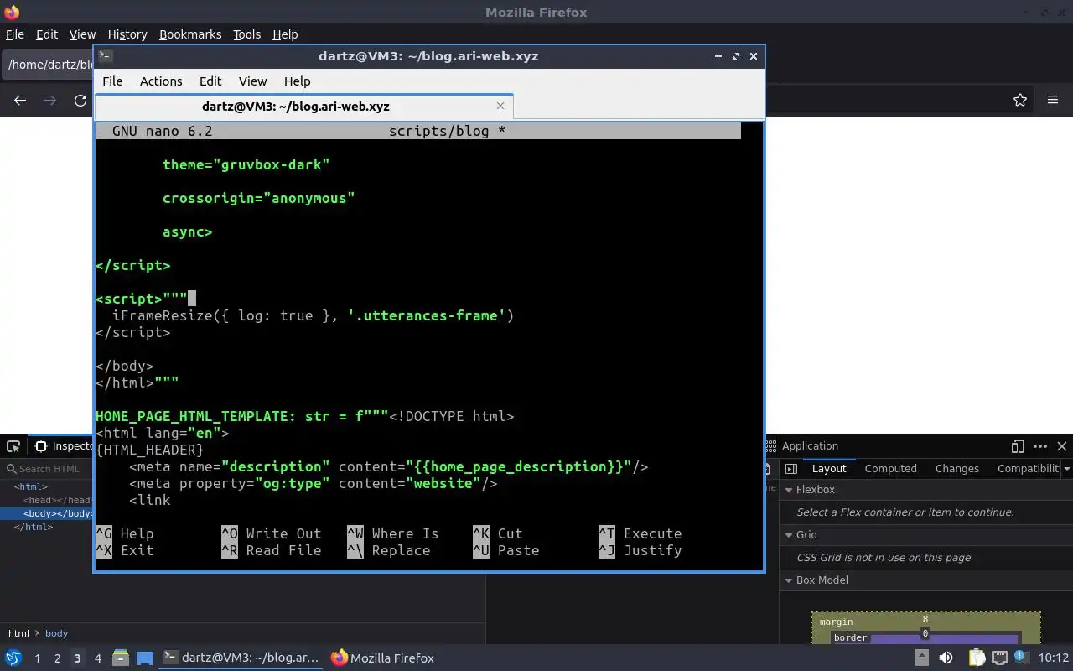Select the Inspector devtools panel
1073x671 pixels.
62,446
